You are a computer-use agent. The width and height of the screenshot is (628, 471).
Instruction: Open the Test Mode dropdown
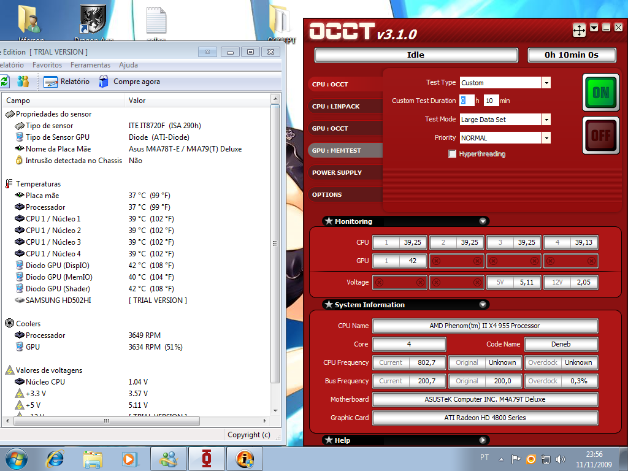pyautogui.click(x=546, y=120)
